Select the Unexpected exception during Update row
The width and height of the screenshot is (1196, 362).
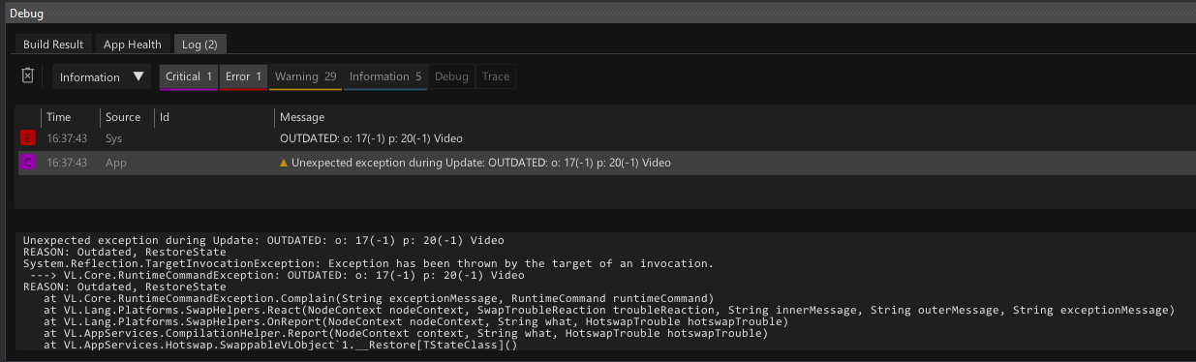pos(605,163)
